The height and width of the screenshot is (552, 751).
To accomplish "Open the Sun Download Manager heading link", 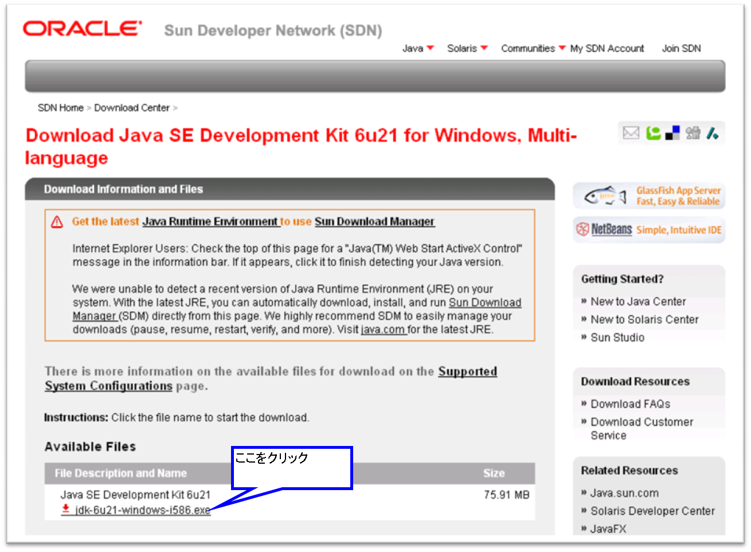I will pyautogui.click(x=374, y=222).
